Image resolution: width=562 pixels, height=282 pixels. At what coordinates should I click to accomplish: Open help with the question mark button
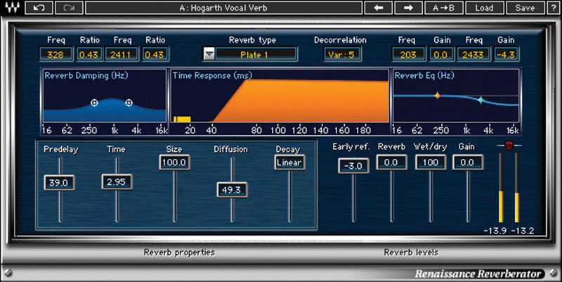click(x=554, y=8)
